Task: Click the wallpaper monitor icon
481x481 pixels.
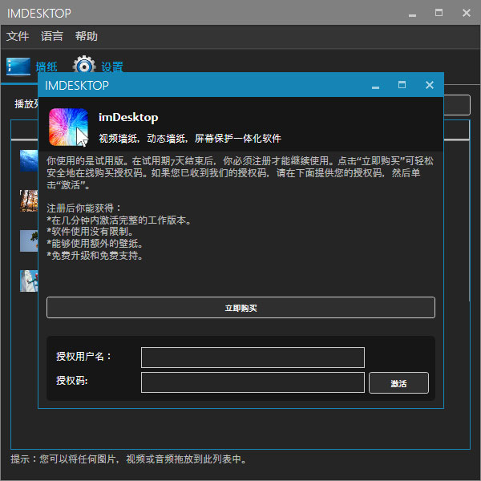Action: [18, 67]
